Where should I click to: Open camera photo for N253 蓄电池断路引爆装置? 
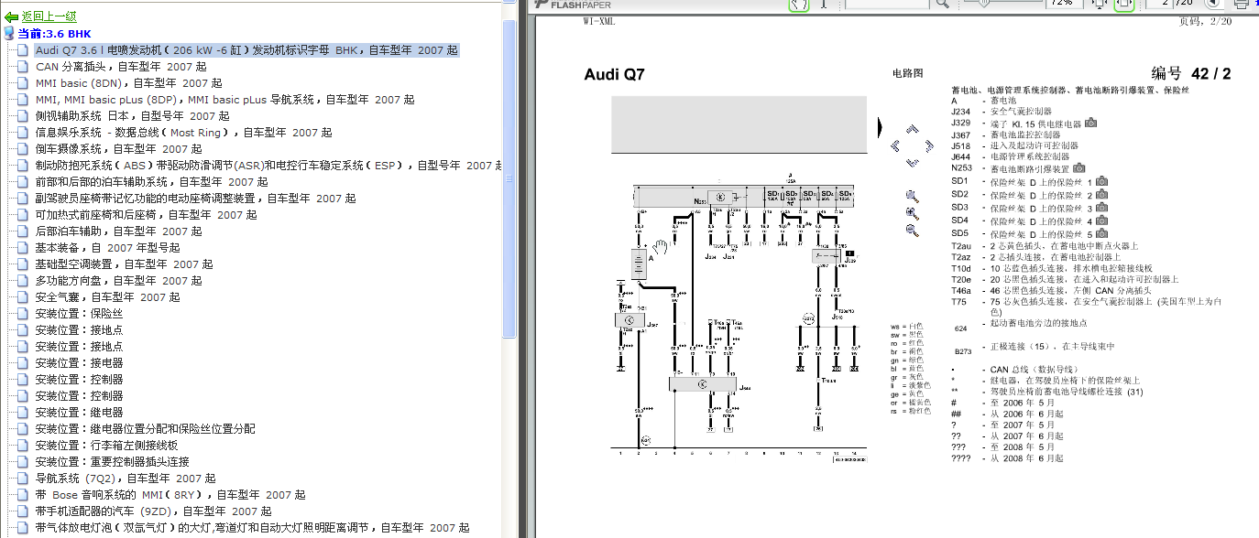pyautogui.click(x=1078, y=168)
